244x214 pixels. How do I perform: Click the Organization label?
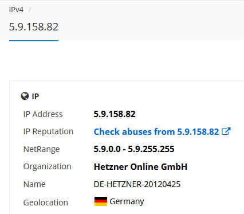[47, 166]
